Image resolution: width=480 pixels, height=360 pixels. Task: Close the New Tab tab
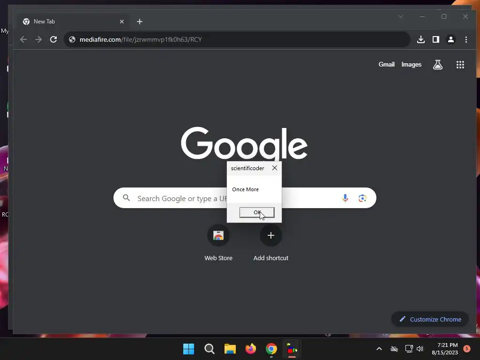pyautogui.click(x=122, y=22)
